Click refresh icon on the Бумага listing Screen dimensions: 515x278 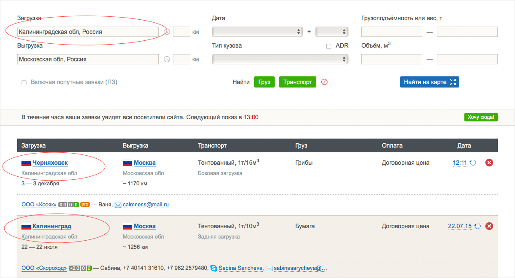pyautogui.click(x=477, y=227)
